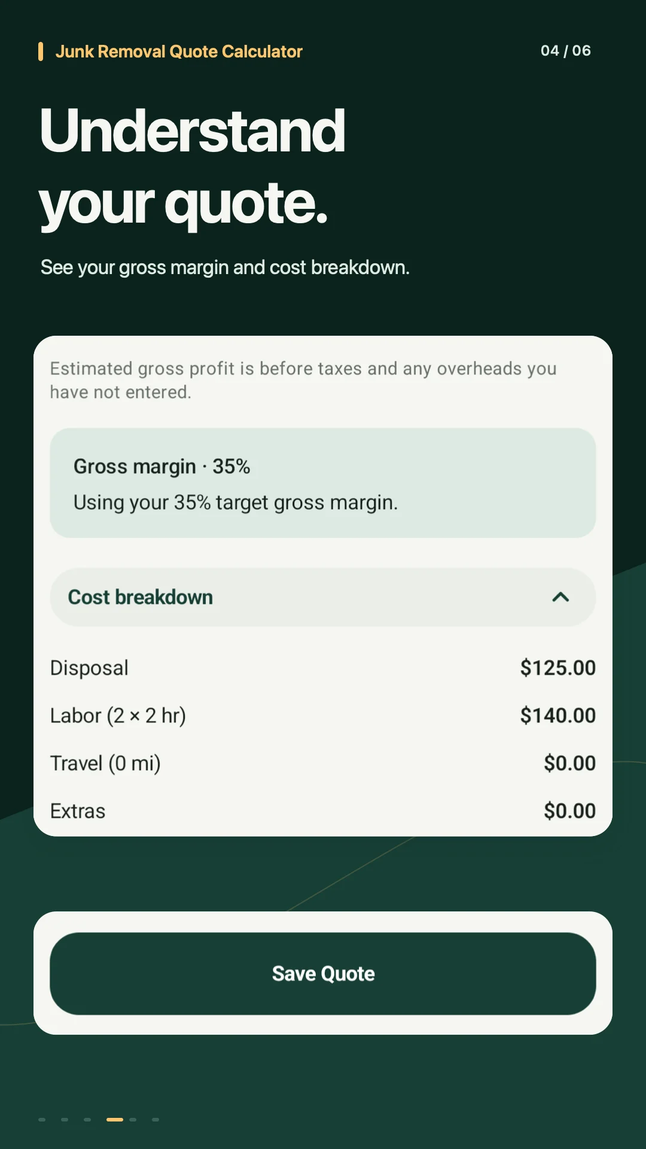Open the Junk Removal Quote Calculator title
The width and height of the screenshot is (646, 1149).
pyautogui.click(x=179, y=51)
